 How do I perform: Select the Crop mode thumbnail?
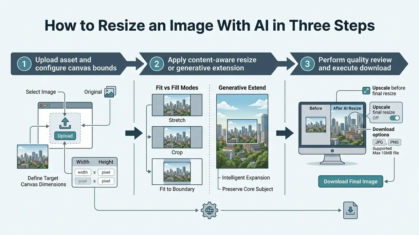tap(177, 137)
